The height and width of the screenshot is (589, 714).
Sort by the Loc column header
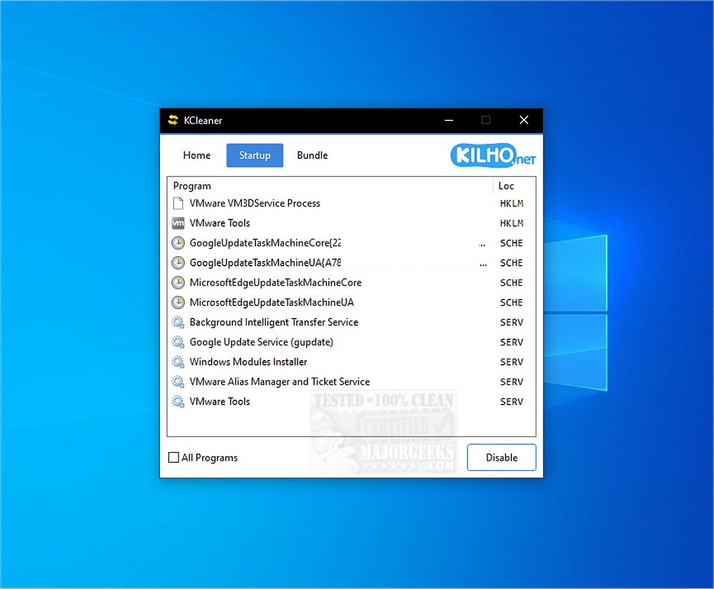(513, 186)
